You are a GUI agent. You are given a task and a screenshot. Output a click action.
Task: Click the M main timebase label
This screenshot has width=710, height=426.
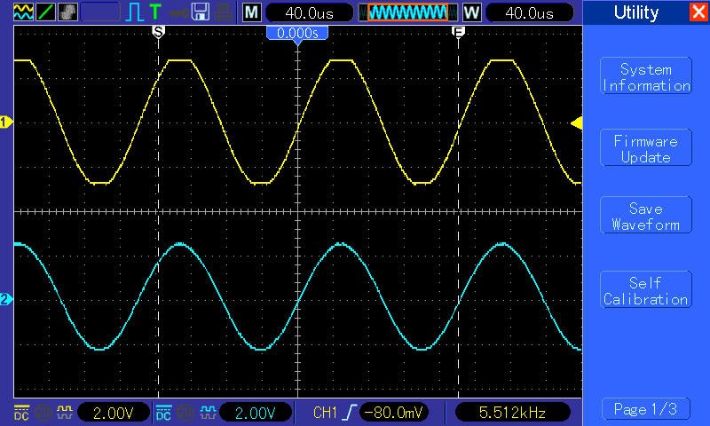tap(251, 12)
